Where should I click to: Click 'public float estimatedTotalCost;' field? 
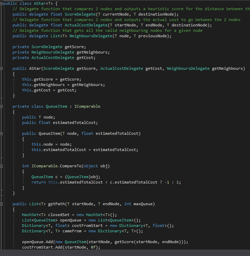[60, 123]
